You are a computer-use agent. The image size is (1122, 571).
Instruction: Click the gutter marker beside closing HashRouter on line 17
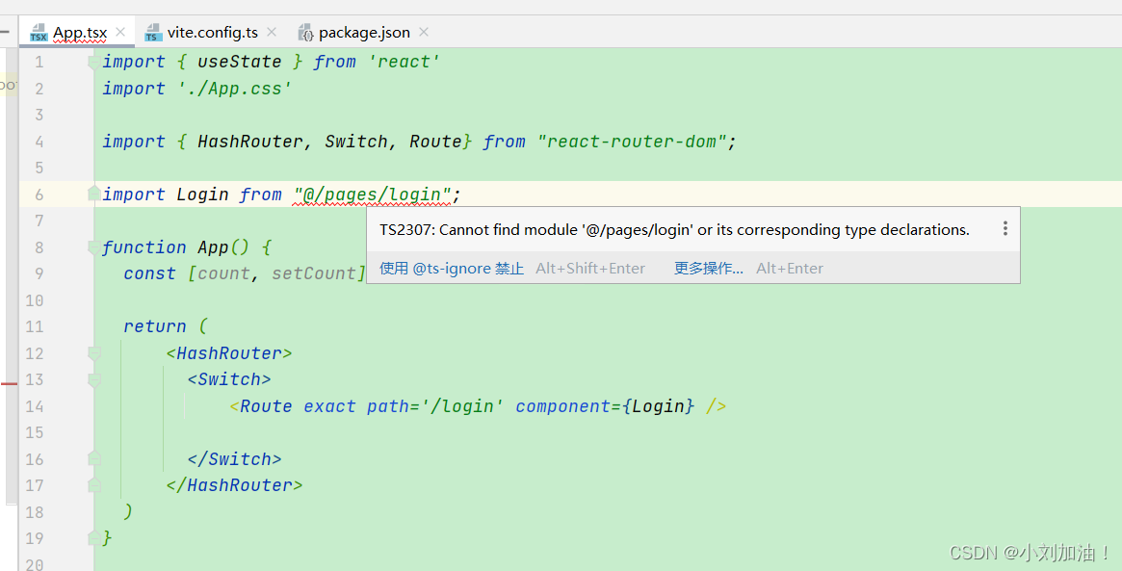point(93,484)
